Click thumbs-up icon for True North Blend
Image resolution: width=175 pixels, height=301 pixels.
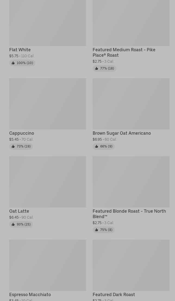click(x=96, y=230)
